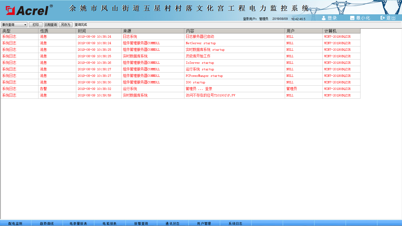The width and height of the screenshot is (402, 226).
Task: Switch to the 配电监测 tab
Action: (15, 223)
